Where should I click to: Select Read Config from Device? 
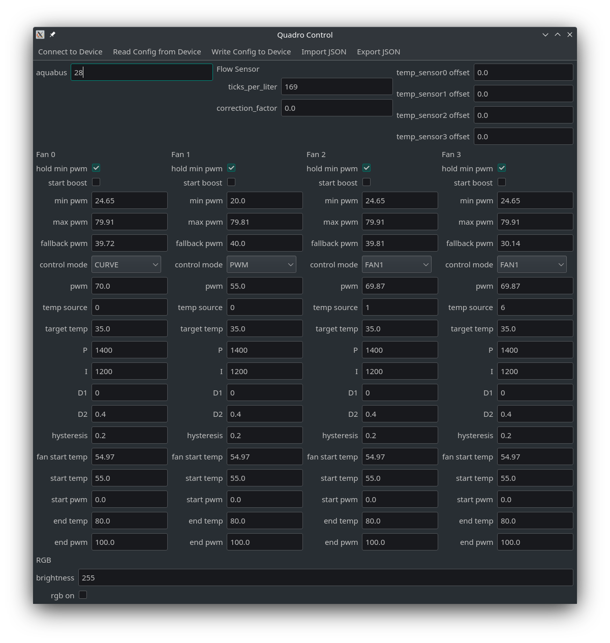click(x=157, y=52)
